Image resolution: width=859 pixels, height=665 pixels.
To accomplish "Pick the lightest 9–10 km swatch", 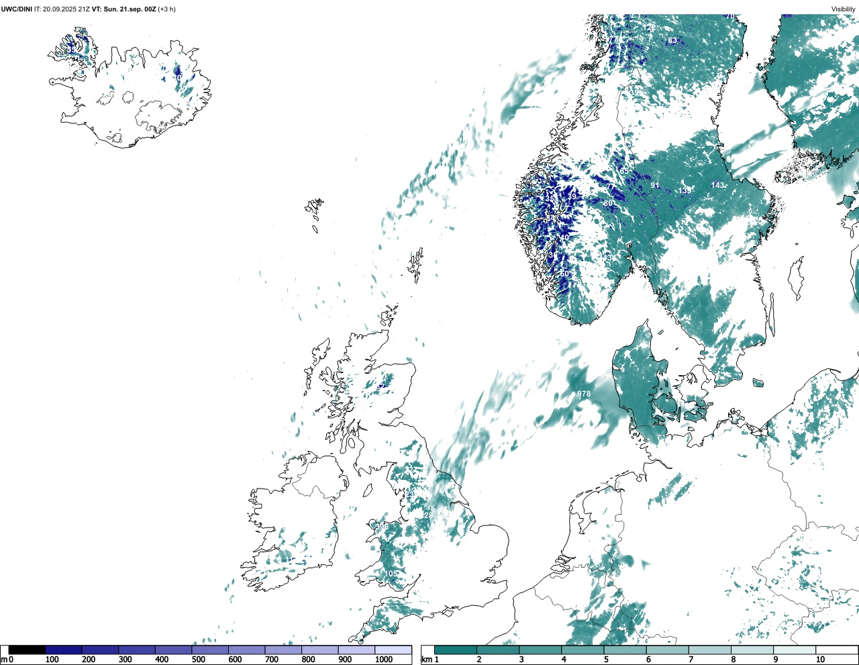I will click(794, 650).
